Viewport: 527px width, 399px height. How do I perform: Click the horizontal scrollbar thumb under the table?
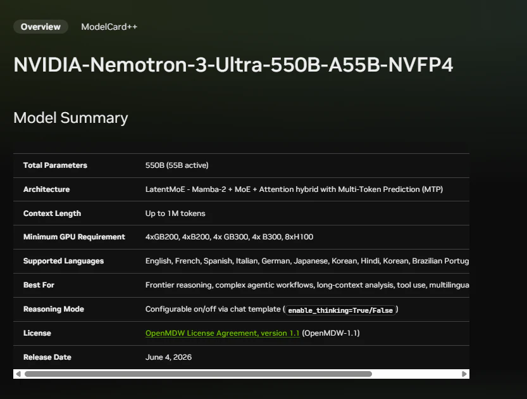click(x=198, y=374)
